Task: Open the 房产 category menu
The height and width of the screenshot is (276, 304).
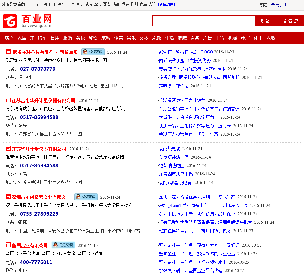Action: pyautogui.click(x=9, y=38)
